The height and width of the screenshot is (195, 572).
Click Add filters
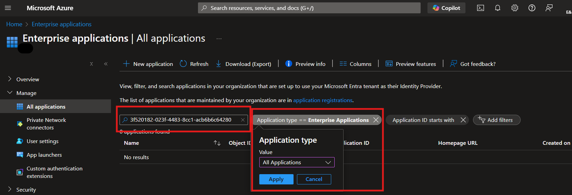click(497, 120)
